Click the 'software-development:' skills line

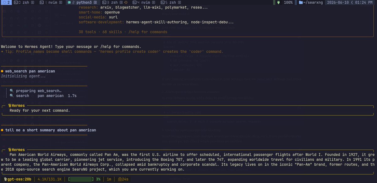[156, 22]
